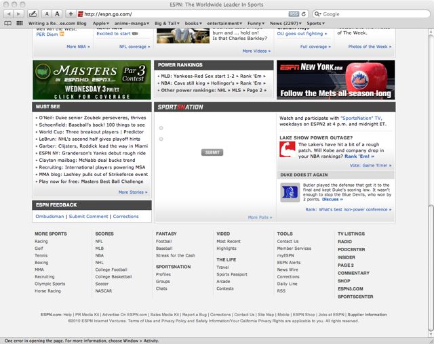This screenshot has height=344, width=434.
Task: Expand the entertainment bookmarks folder
Action: (224, 24)
